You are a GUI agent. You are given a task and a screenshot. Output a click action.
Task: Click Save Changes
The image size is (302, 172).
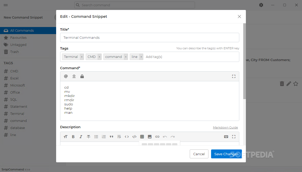coord(226,154)
